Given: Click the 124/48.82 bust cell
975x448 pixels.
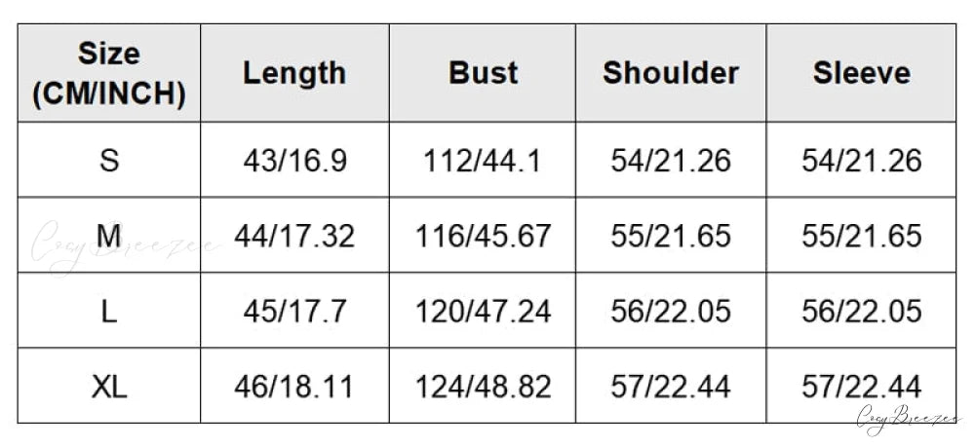Looking at the screenshot, I should pyautogui.click(x=483, y=387).
